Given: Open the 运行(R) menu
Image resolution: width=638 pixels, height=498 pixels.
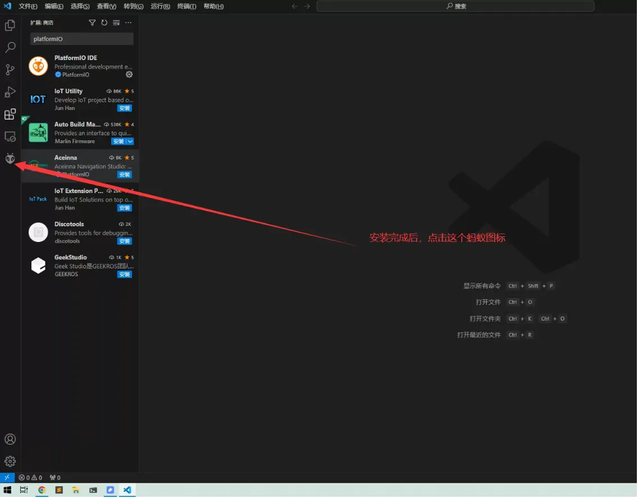Looking at the screenshot, I should point(160,6).
